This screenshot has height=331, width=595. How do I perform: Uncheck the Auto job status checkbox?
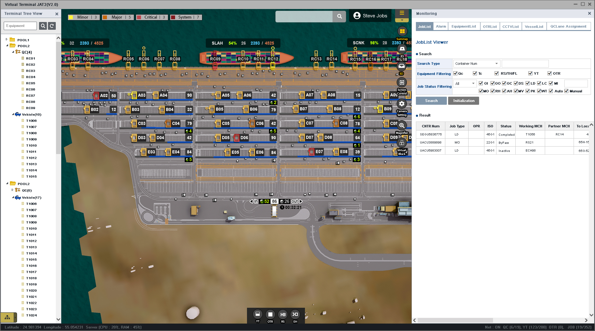(551, 91)
